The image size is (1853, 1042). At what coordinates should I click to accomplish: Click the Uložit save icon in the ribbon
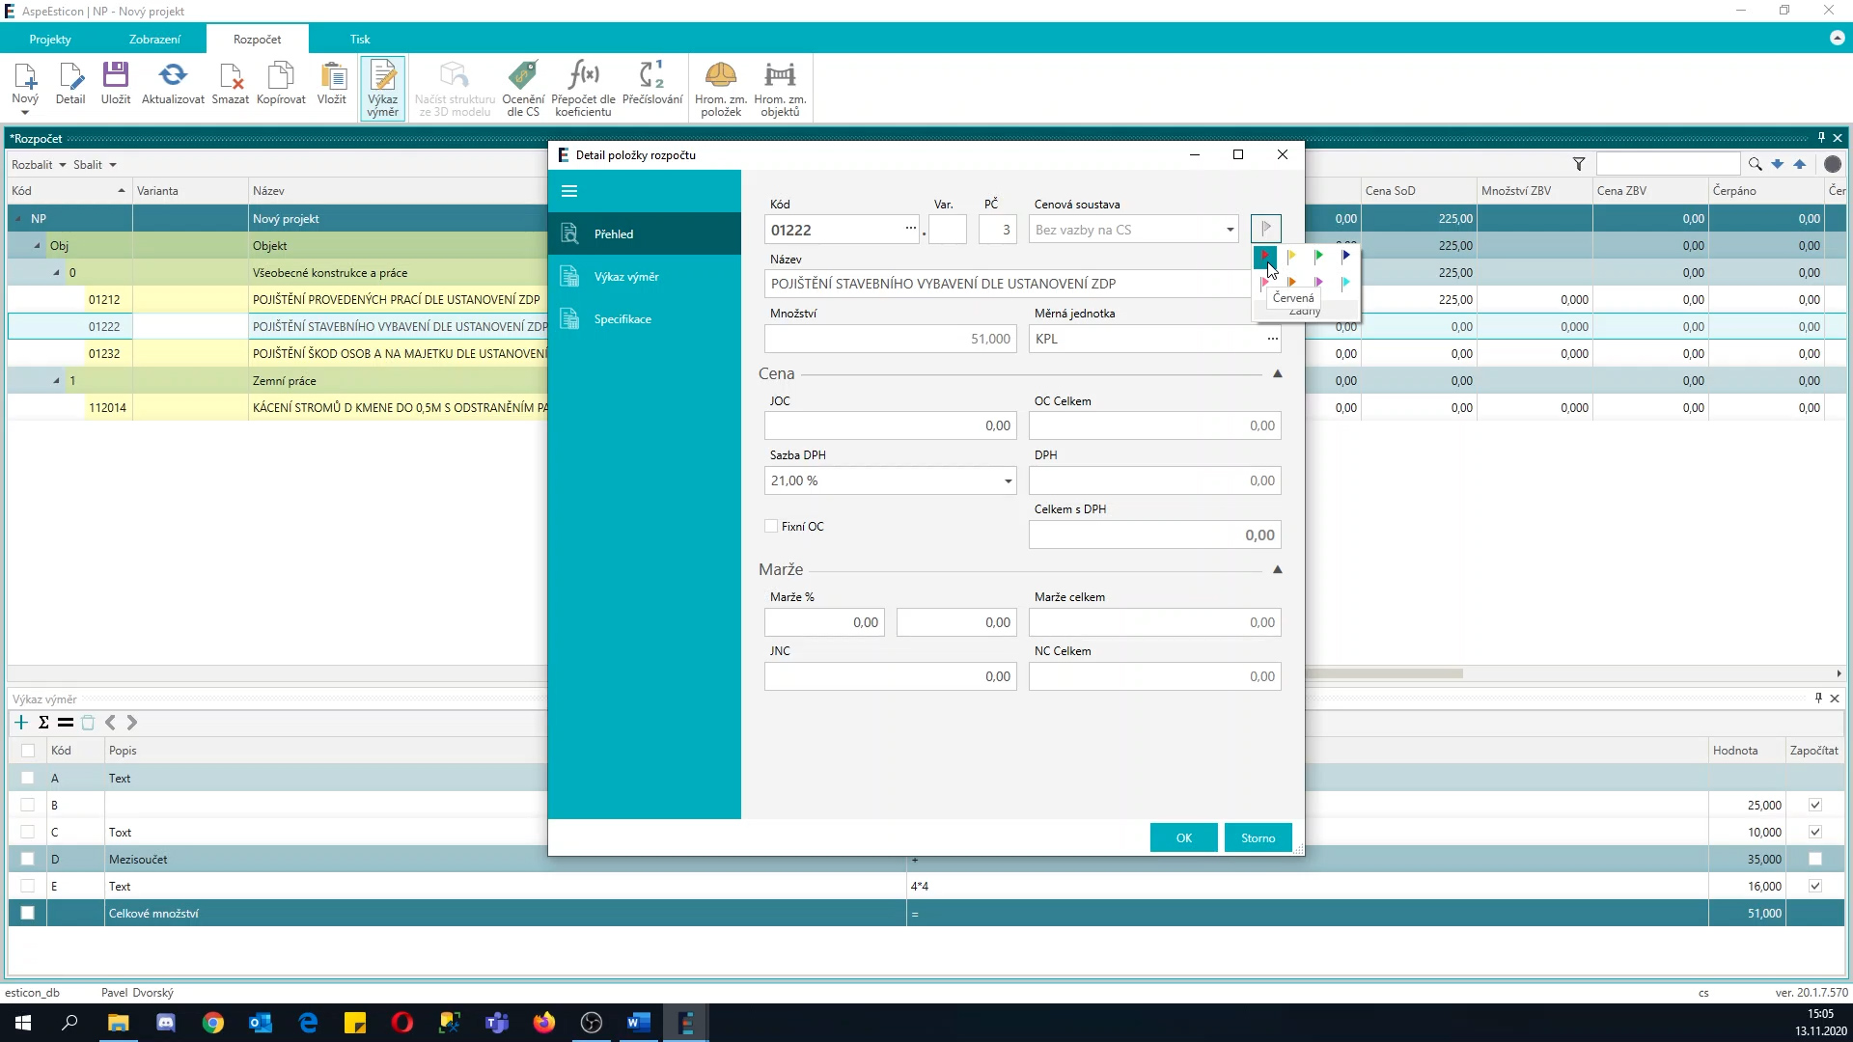115,76
